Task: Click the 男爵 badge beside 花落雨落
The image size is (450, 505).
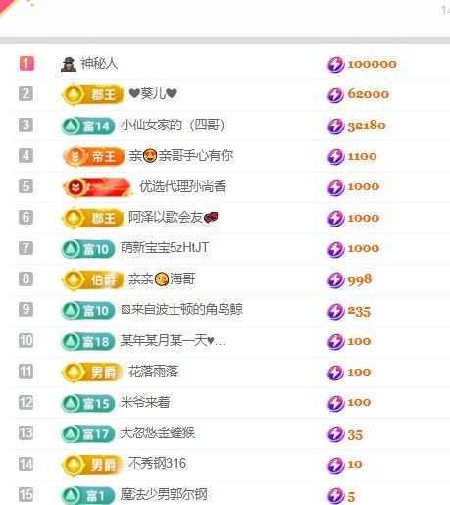Action: [x=93, y=373]
